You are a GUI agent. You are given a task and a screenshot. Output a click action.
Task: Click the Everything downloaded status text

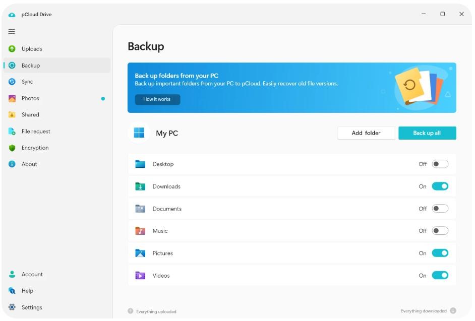click(x=424, y=311)
